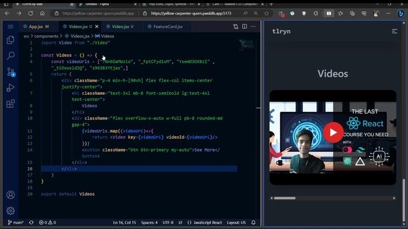The image size is (408, 229).
Task: Click the shield extension icon in browser toolbar
Action: (x=304, y=13)
